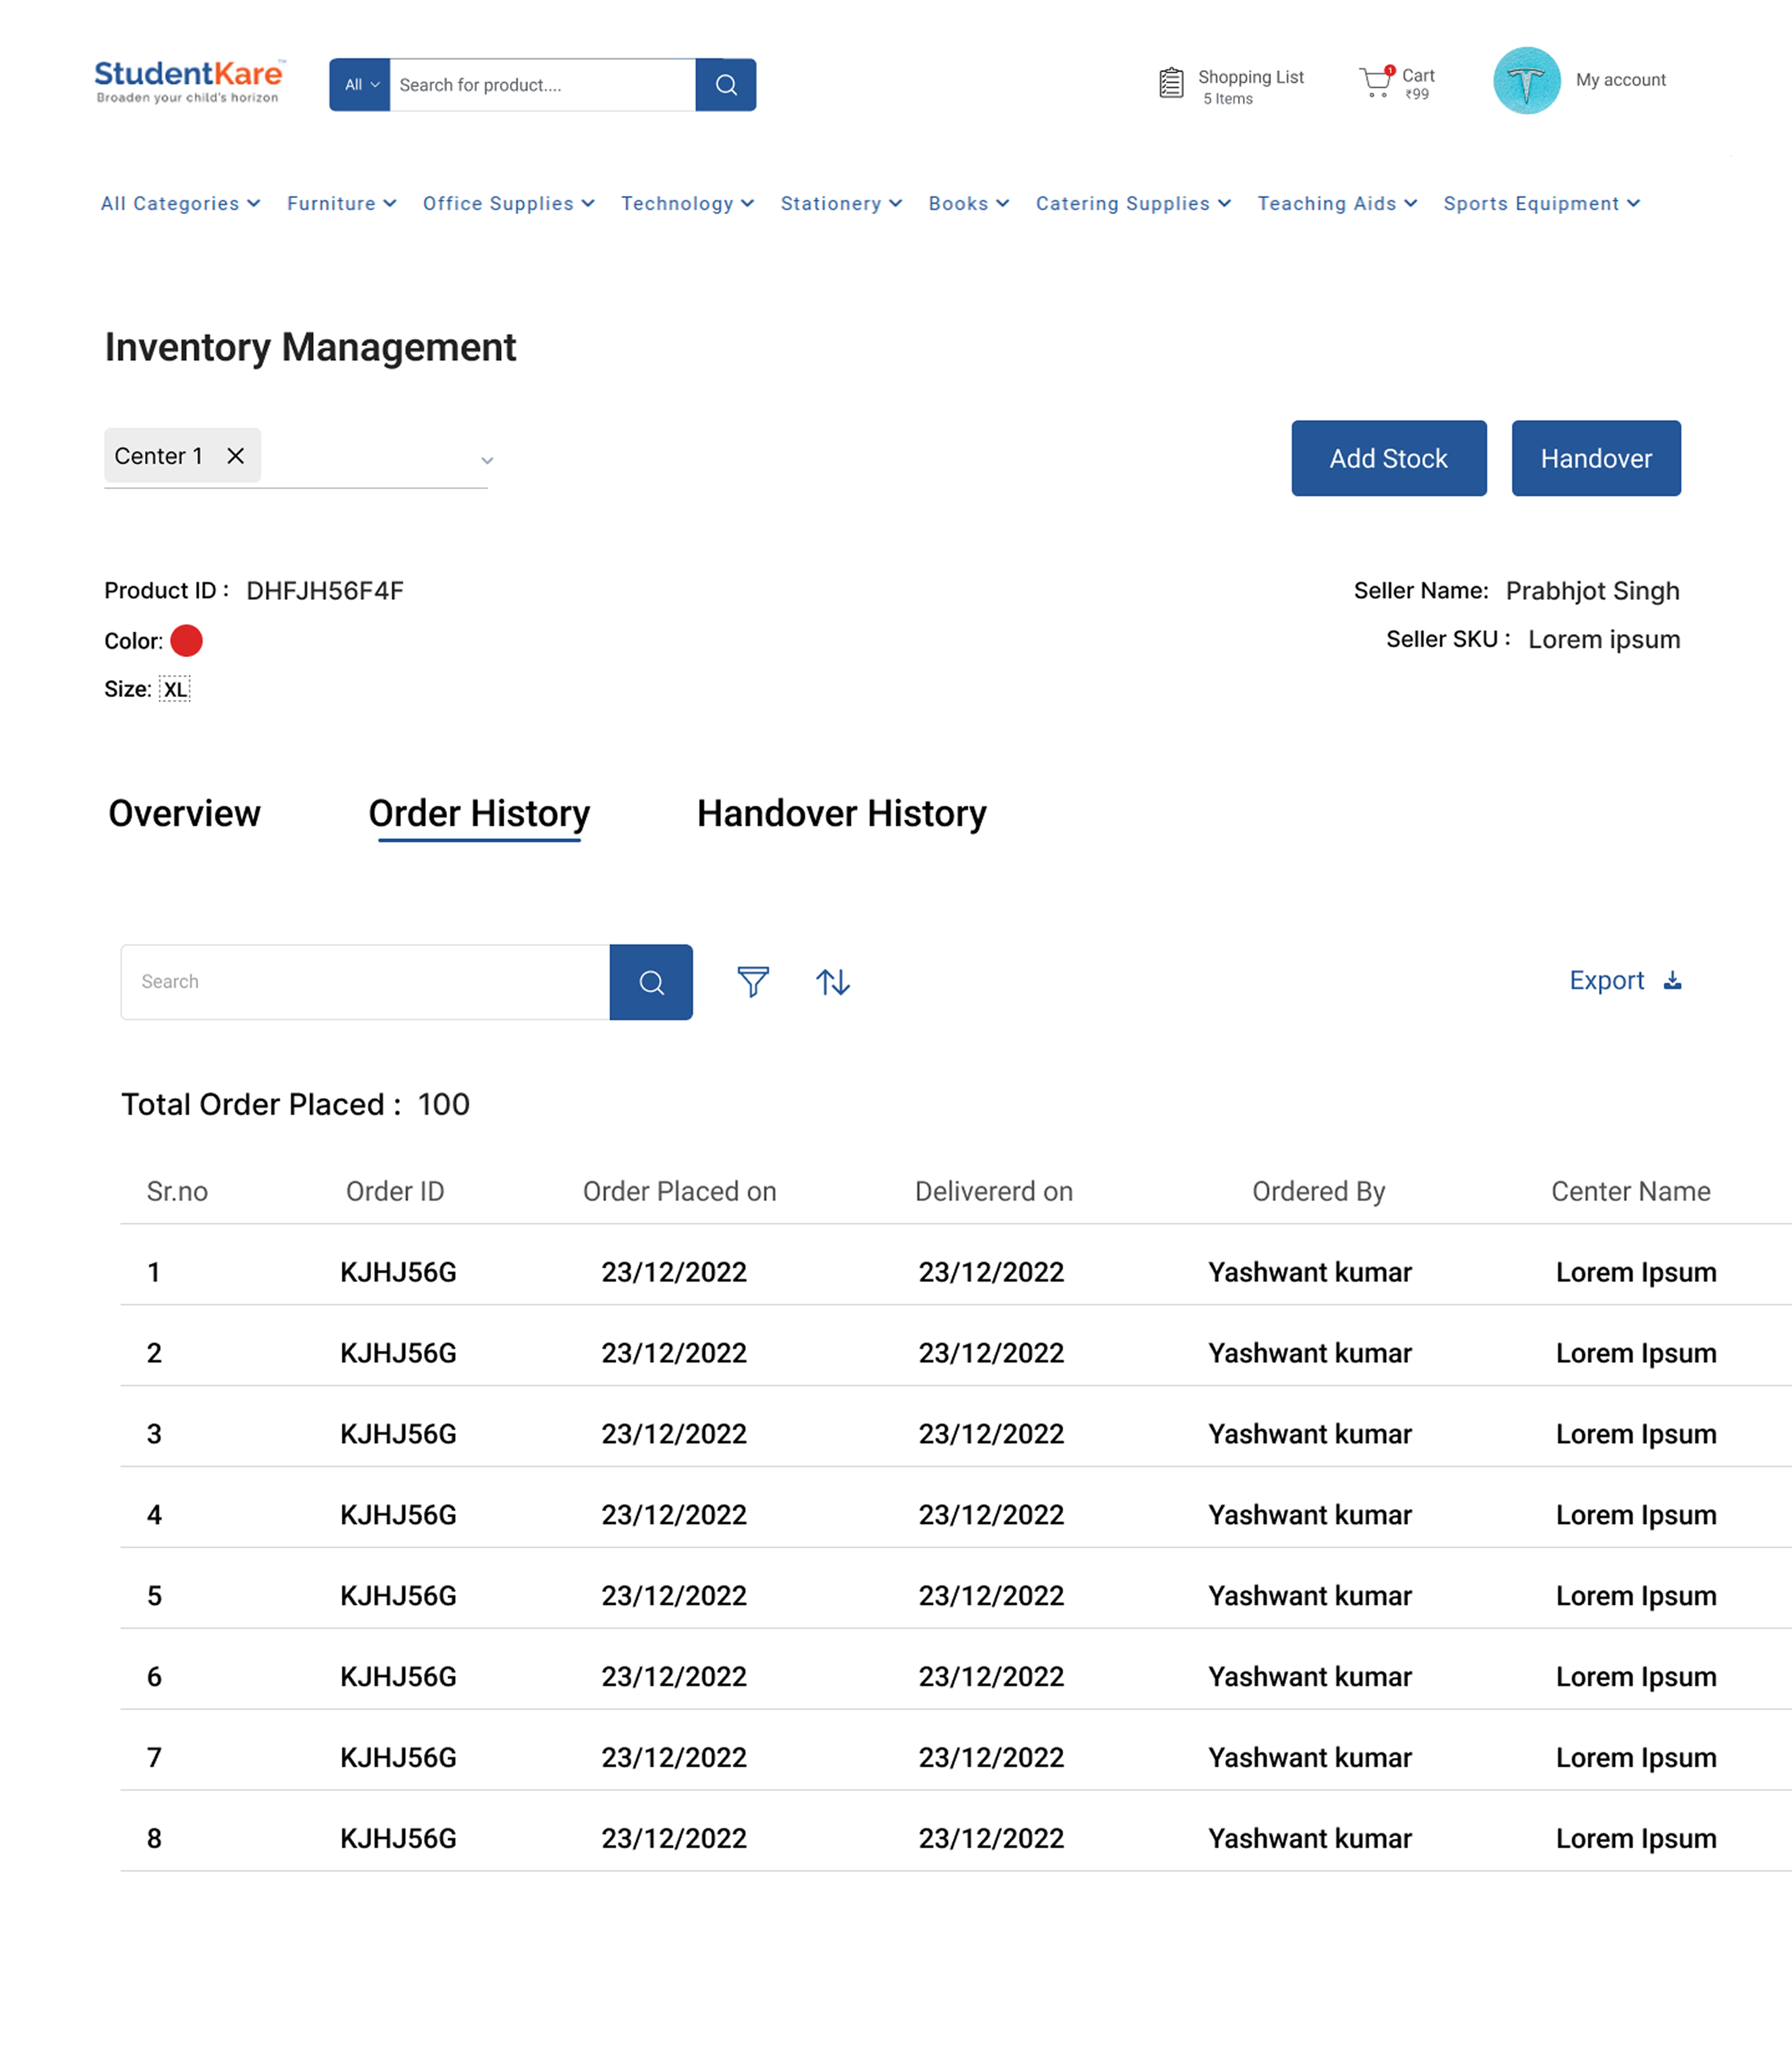Image resolution: width=1792 pixels, height=2069 pixels.
Task: Expand the Office Supplies category menu
Action: 508,204
